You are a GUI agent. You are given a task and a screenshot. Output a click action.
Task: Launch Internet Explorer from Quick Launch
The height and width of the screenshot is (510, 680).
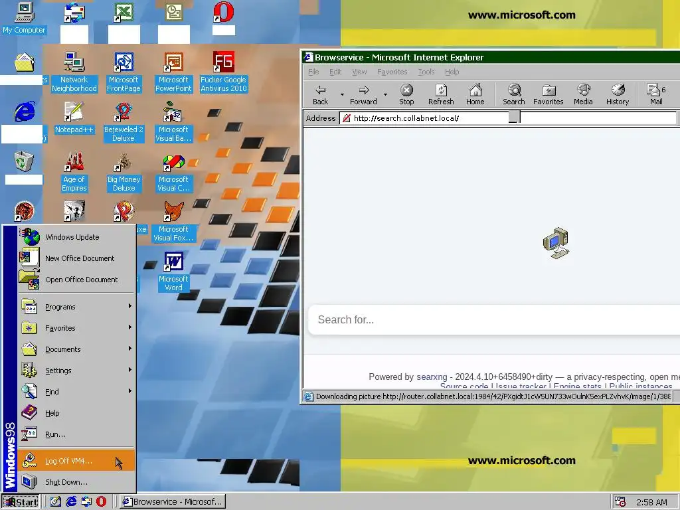71,502
